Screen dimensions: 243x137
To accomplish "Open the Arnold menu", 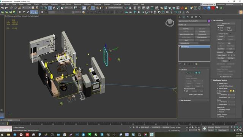I will pos(136,4).
